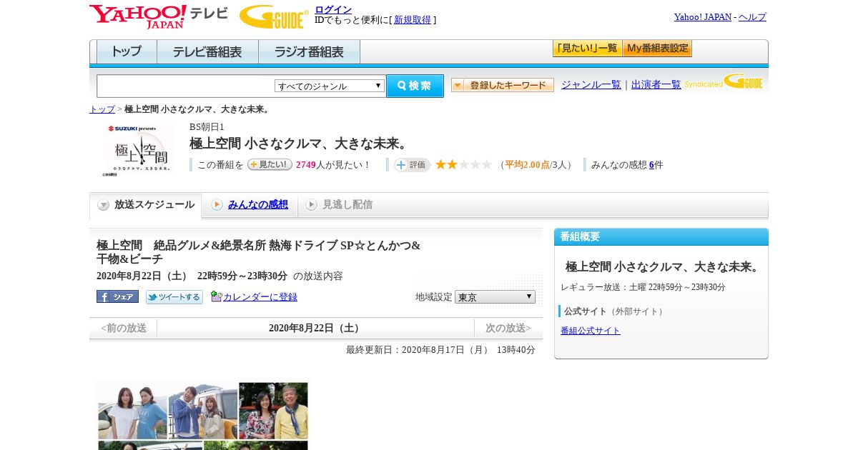Click <前の放送 previous broadcast button
The image size is (858, 450).
tap(123, 328)
